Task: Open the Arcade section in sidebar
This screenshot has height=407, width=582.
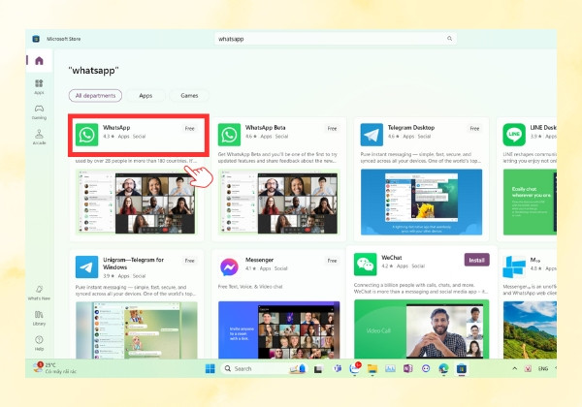Action: click(x=39, y=137)
